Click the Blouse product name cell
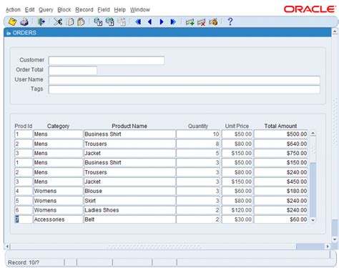339x268 pixels. tap(129, 191)
